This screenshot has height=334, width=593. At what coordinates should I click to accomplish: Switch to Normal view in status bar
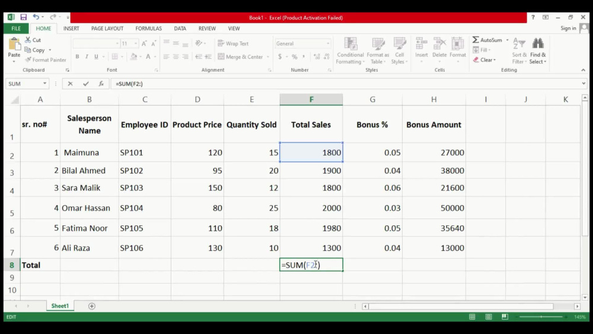click(472, 317)
